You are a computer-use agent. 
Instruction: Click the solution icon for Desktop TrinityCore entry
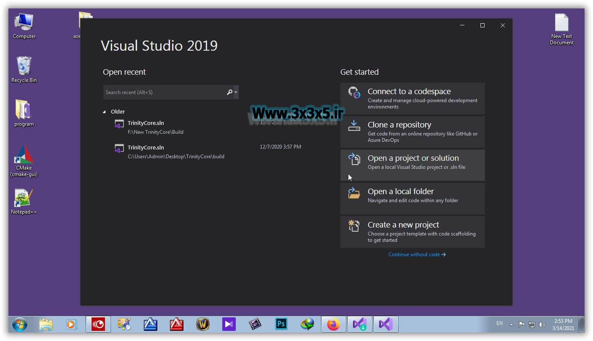coord(119,149)
